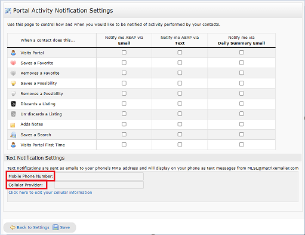Click the Cellular Provider field
This screenshot has height=235, width=305.
coord(99,185)
